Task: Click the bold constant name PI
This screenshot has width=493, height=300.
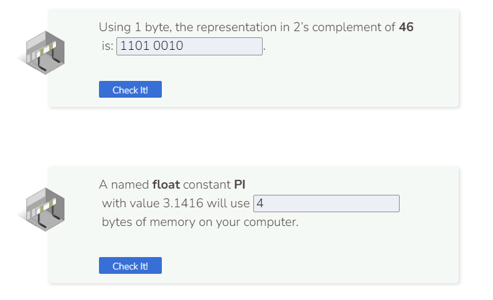Action: pos(240,185)
